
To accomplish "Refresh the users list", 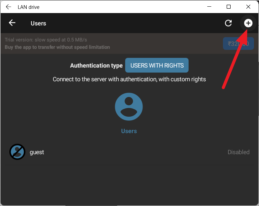I will (228, 23).
